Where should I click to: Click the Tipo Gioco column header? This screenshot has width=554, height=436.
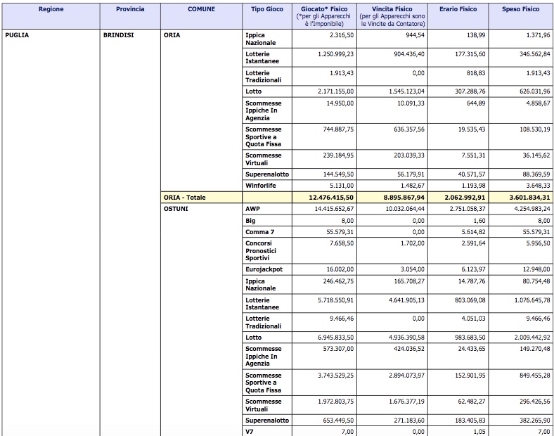click(266, 9)
